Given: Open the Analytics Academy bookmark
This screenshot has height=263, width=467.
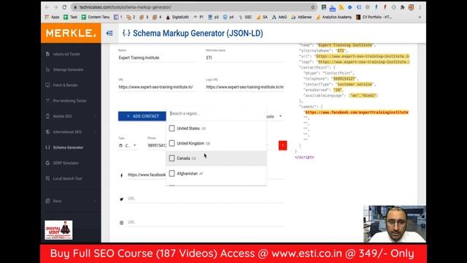Looking at the screenshot, I should tap(334, 18).
